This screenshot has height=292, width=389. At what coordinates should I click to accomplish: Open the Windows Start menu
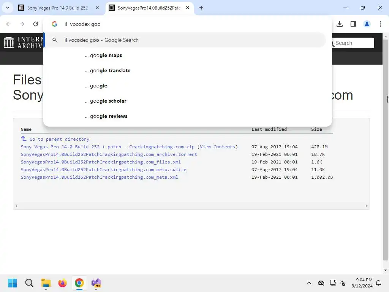click(12, 283)
